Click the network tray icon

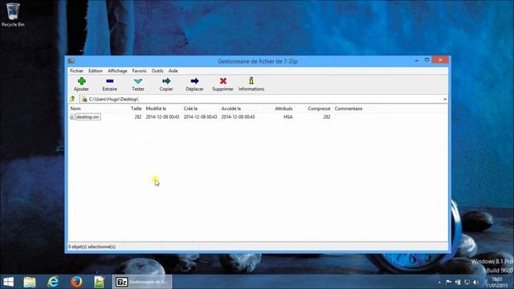tap(467, 282)
